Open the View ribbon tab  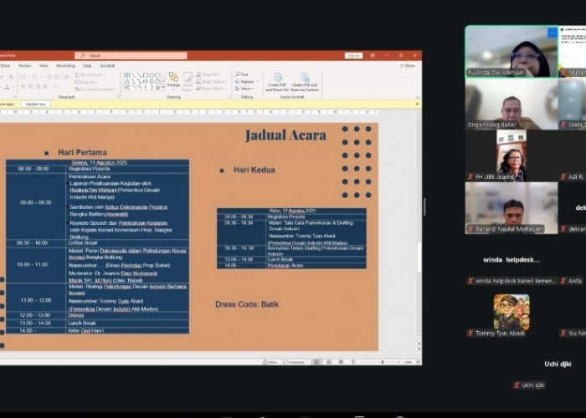(44, 66)
